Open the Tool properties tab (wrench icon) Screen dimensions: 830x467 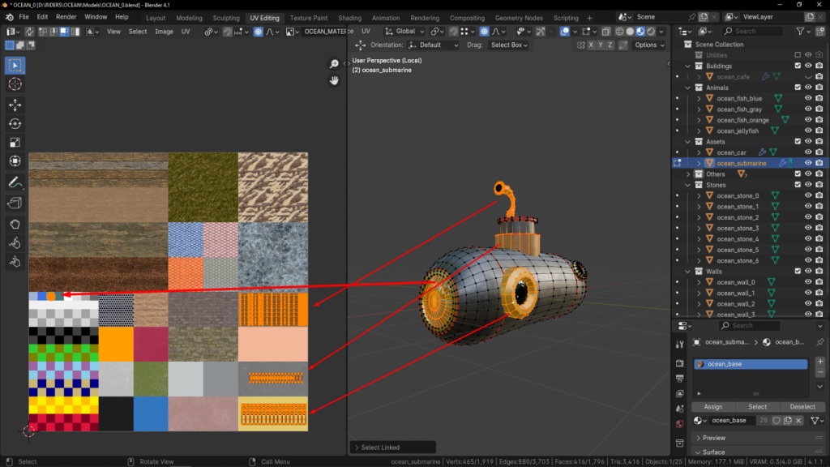pyautogui.click(x=679, y=344)
